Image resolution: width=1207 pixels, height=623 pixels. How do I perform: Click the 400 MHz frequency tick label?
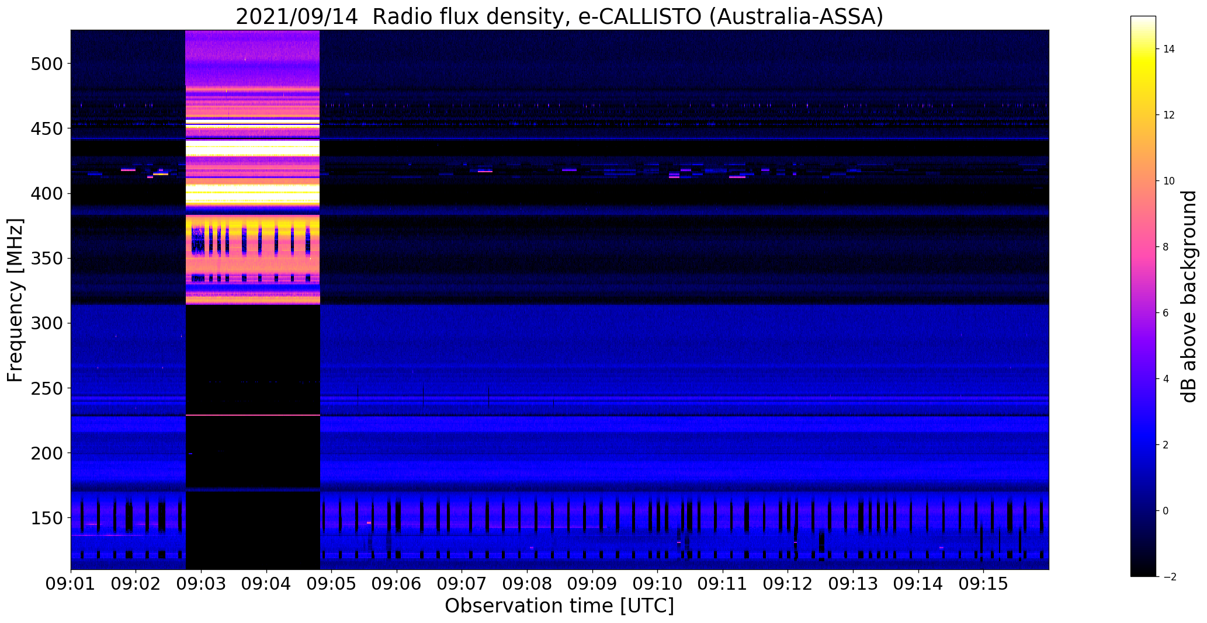(x=46, y=193)
